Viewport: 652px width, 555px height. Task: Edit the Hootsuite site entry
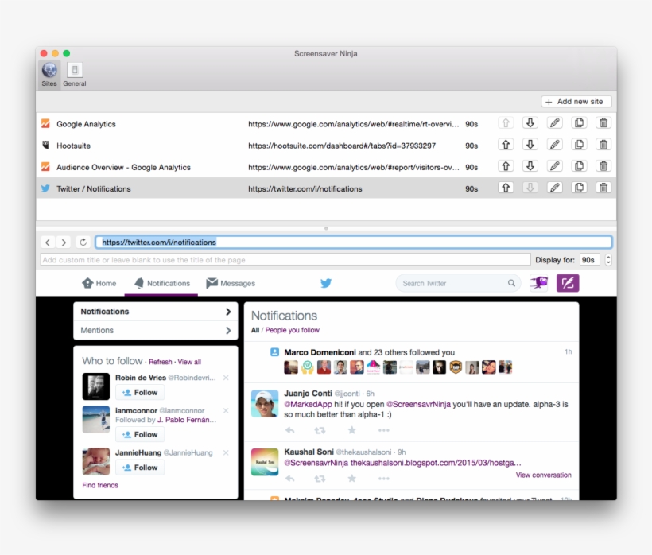tap(555, 145)
